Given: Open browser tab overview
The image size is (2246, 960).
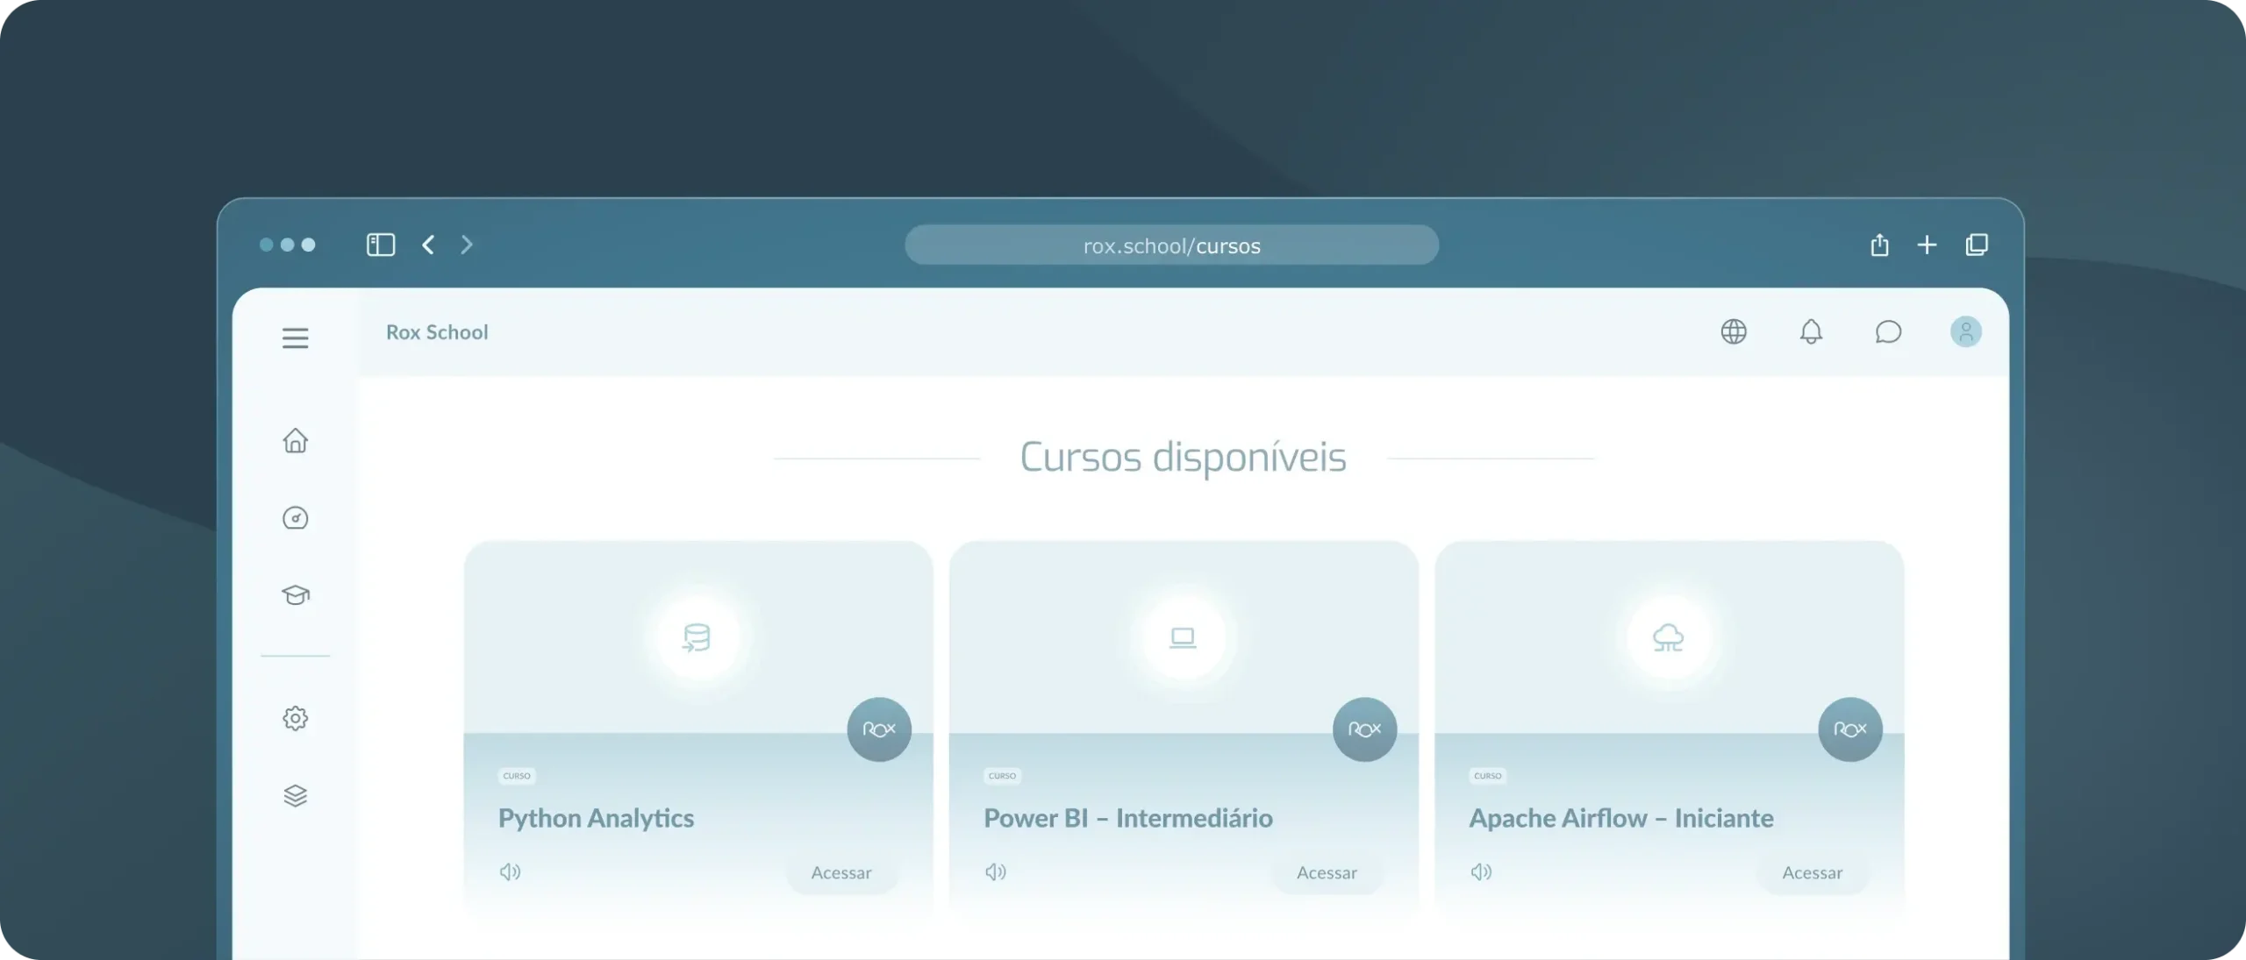Looking at the screenshot, I should 1978,245.
